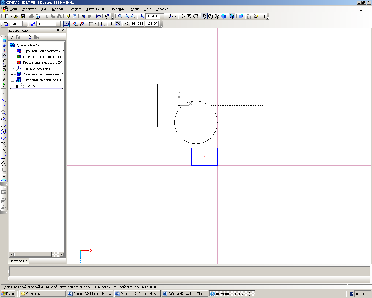Select the Fillet tool in sketch toolbar
This screenshot has height=298, width=372.
click(3, 151)
